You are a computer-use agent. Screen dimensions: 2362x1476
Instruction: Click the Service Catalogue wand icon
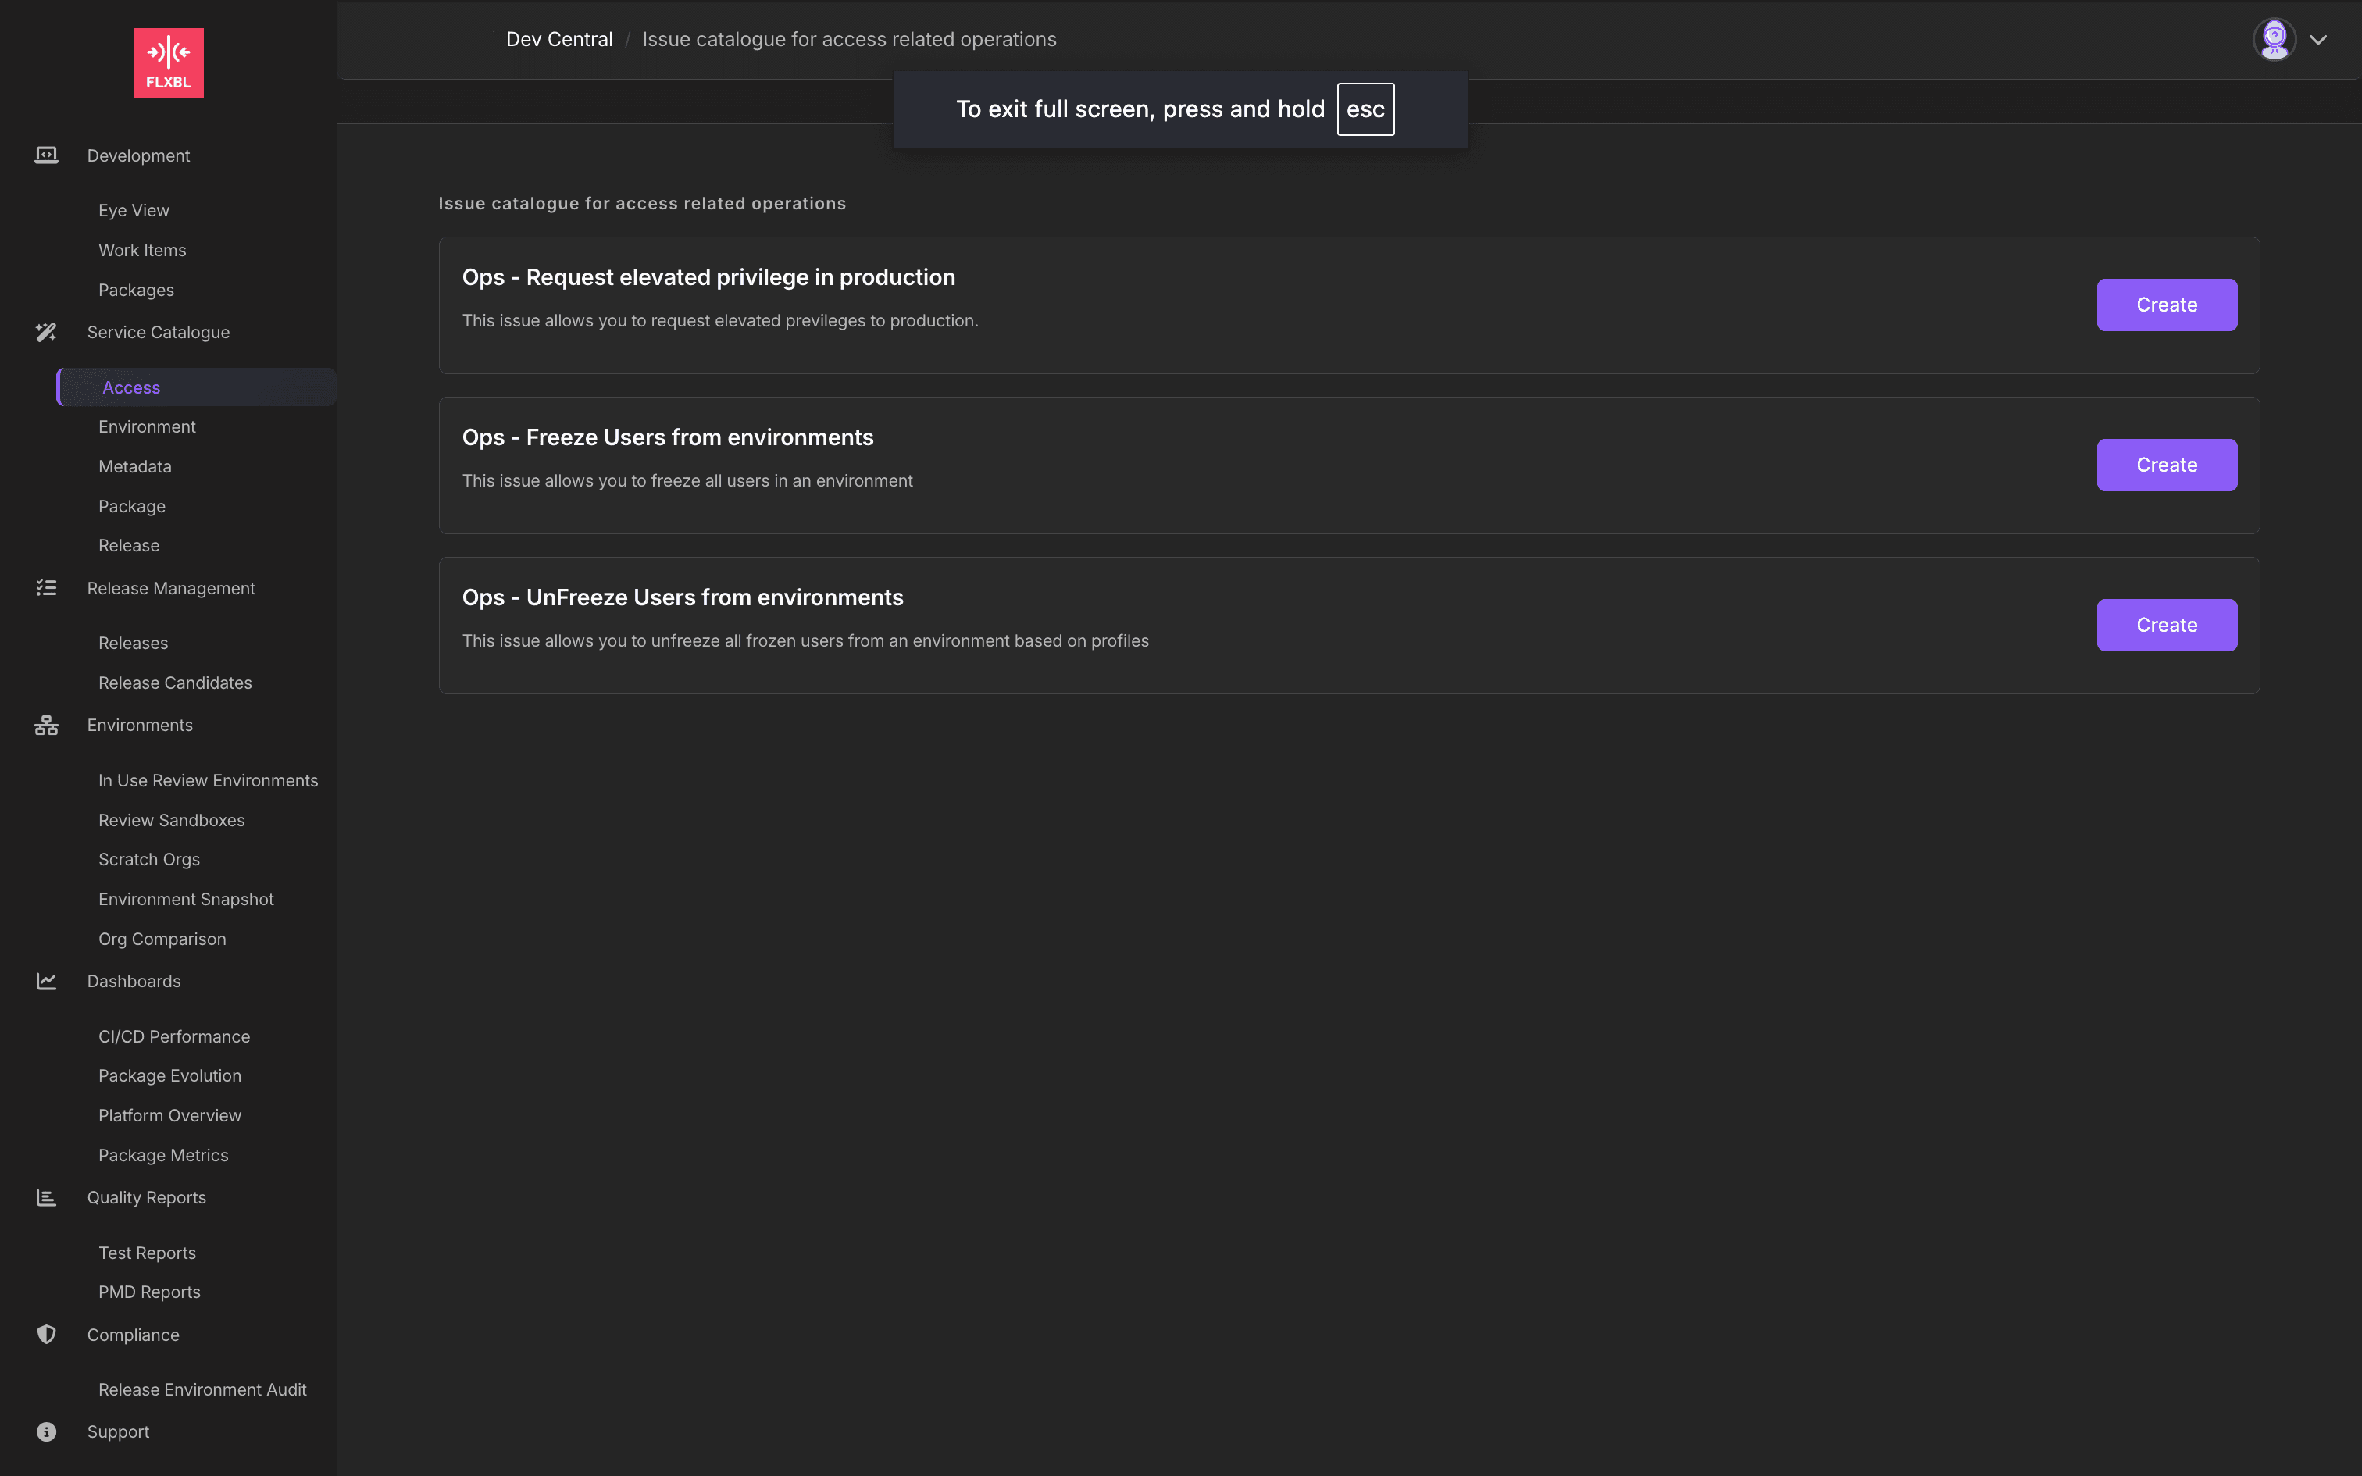(46, 332)
